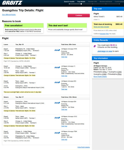Click the Orbitz logo
The image size is (124, 150).
pos(12,3)
